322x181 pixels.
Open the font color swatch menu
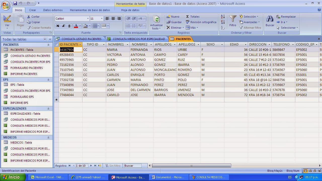[79, 26]
